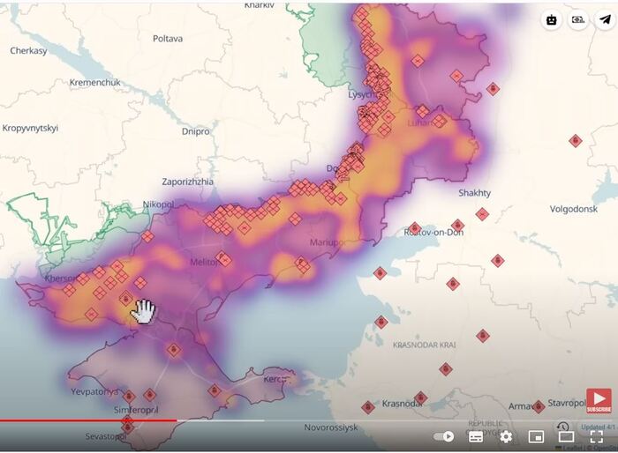Open the Telegram paper plane button
618x453 pixels.
click(605, 19)
